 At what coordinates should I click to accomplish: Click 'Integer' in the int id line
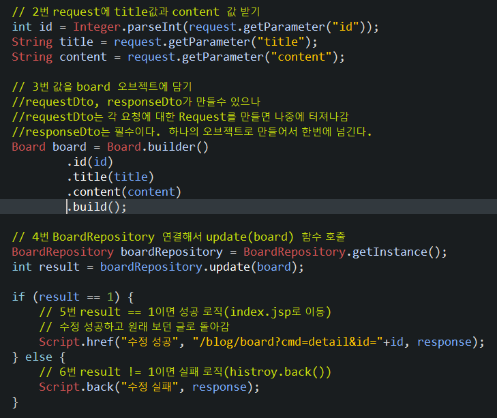[97, 27]
